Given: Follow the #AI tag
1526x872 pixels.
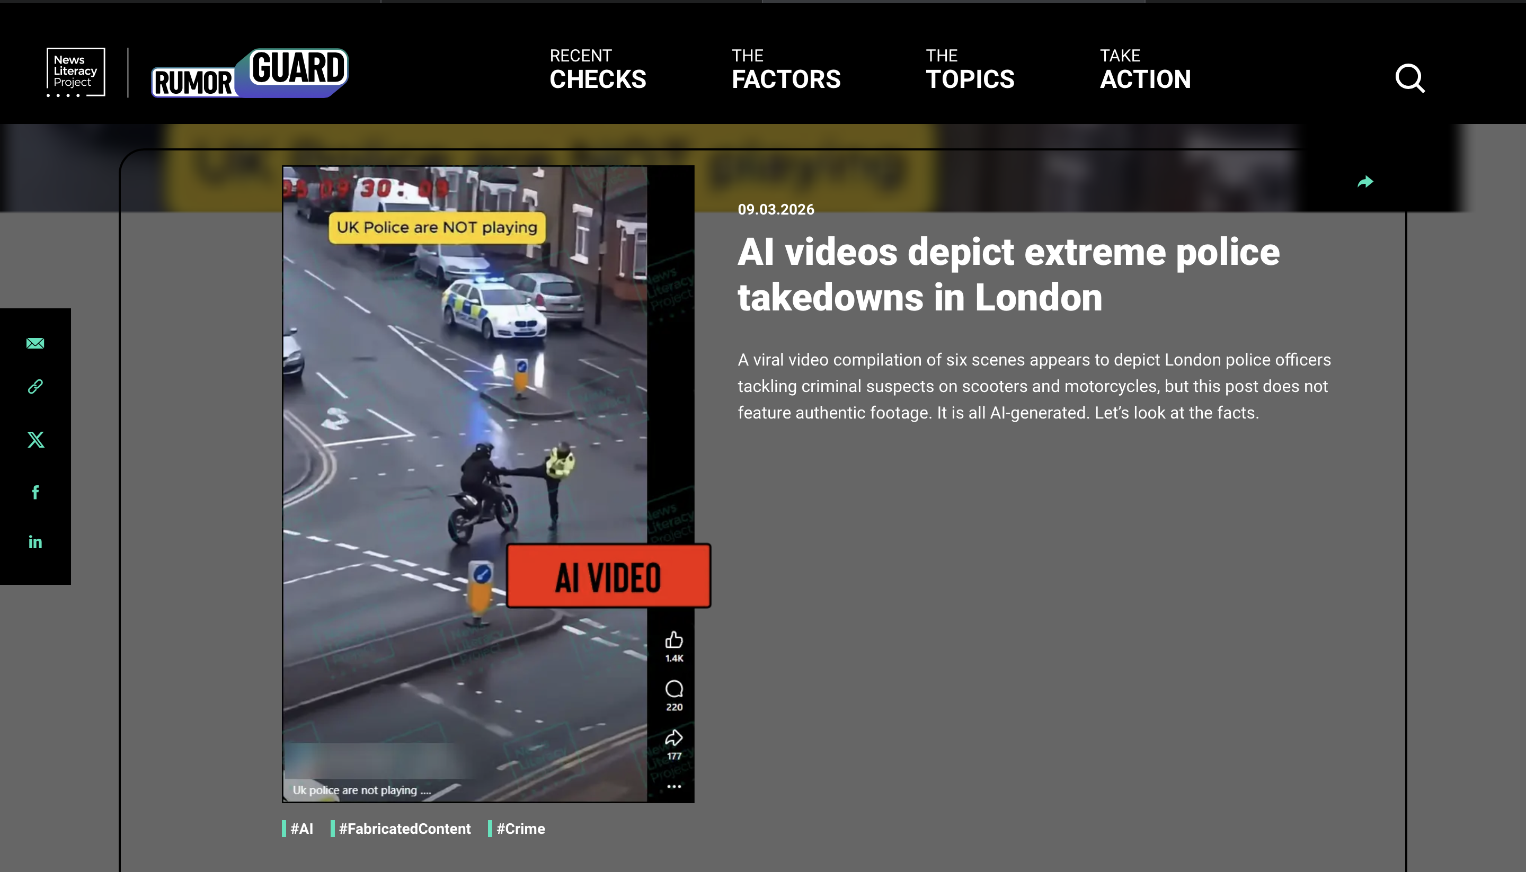Looking at the screenshot, I should pyautogui.click(x=298, y=828).
